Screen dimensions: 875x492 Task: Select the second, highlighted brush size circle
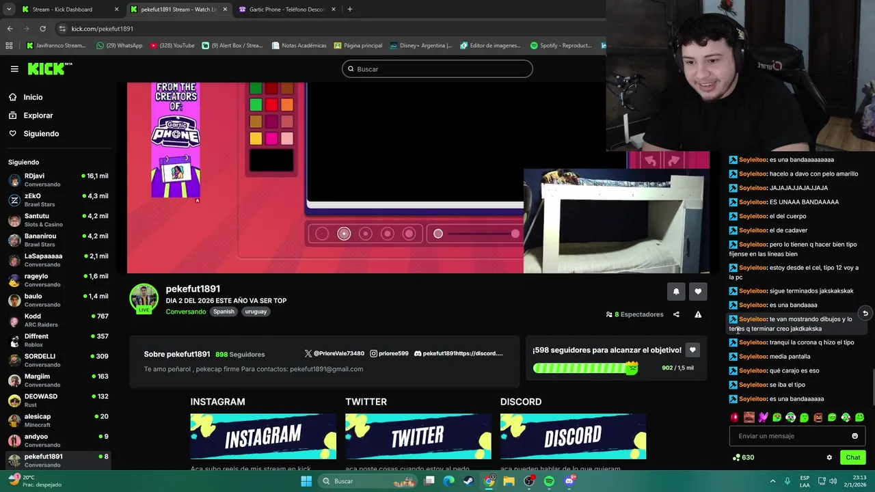344,234
